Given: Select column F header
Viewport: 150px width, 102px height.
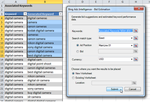Looking at the screenshot, I should pos(109,2).
